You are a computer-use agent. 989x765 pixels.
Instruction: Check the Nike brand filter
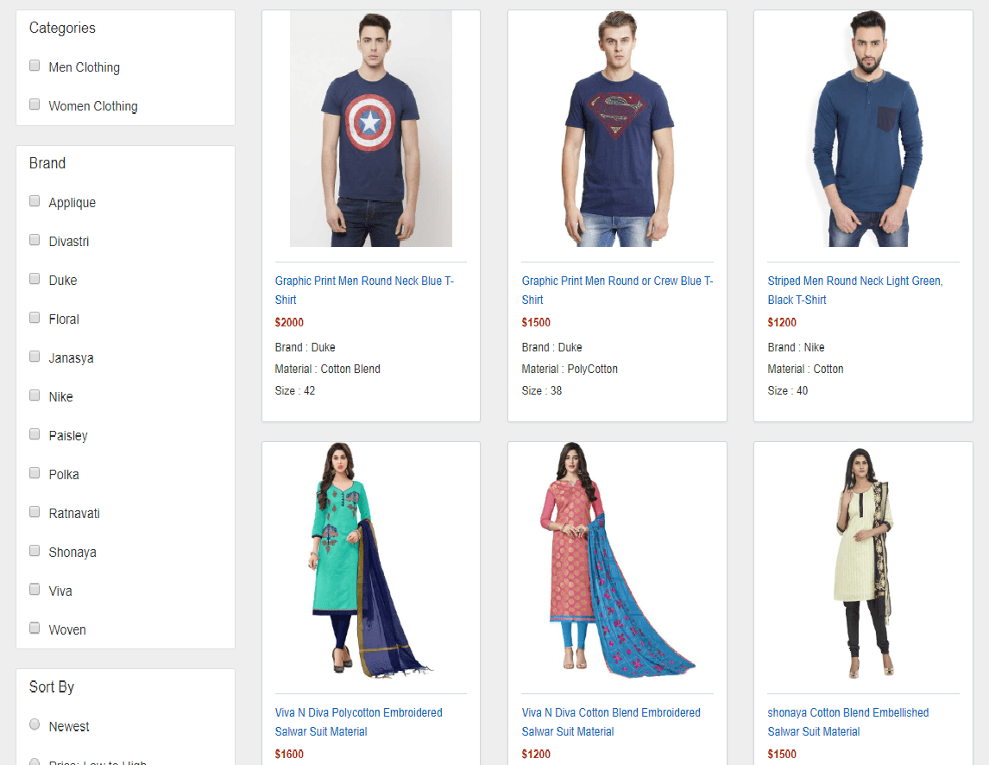tap(35, 395)
